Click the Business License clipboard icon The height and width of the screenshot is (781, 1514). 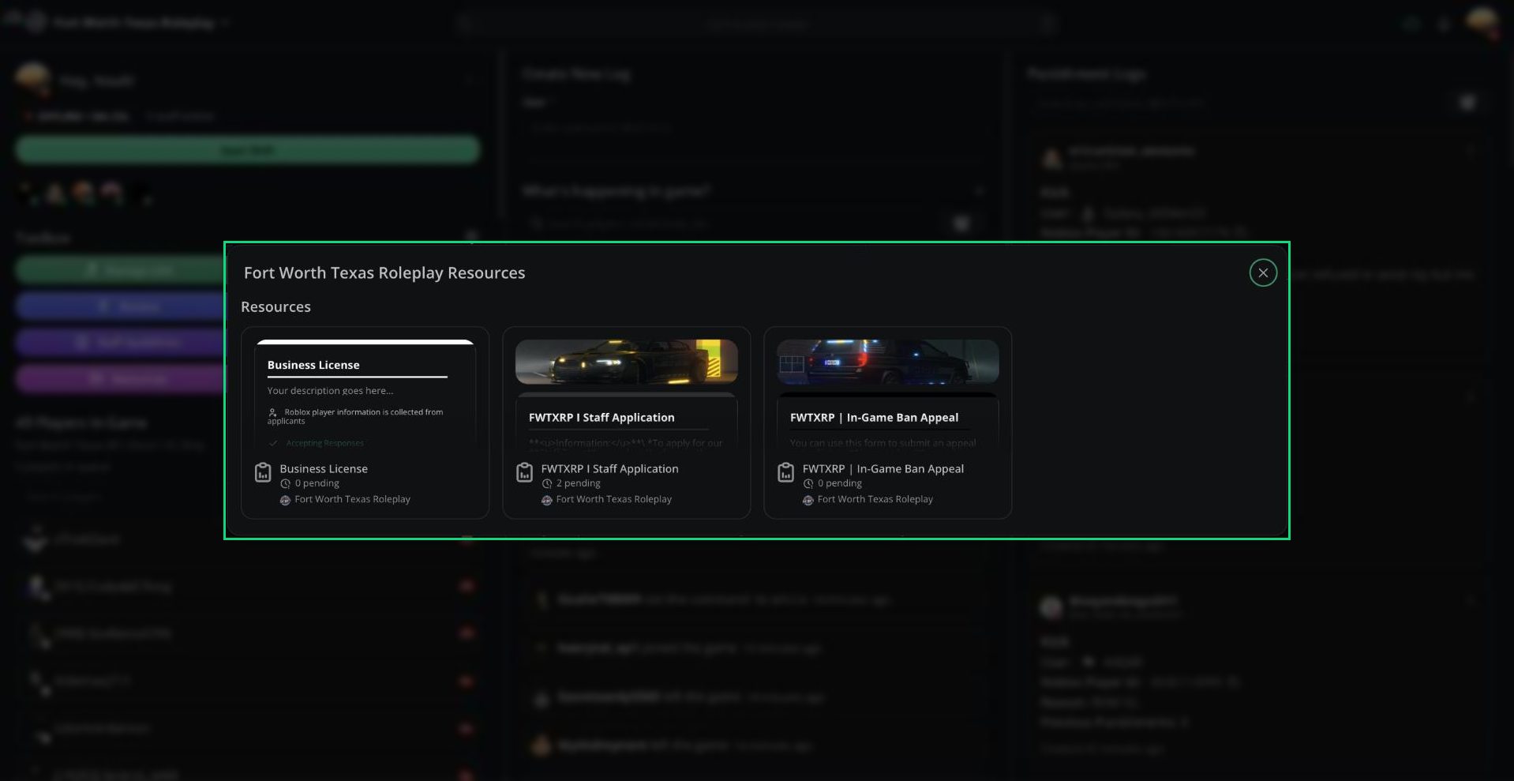[263, 472]
